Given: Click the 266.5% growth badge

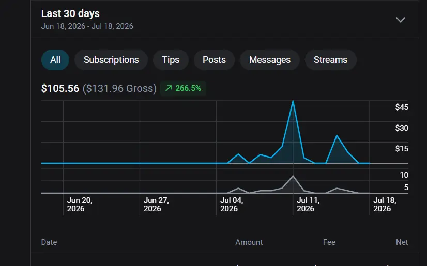Looking at the screenshot, I should point(183,88).
